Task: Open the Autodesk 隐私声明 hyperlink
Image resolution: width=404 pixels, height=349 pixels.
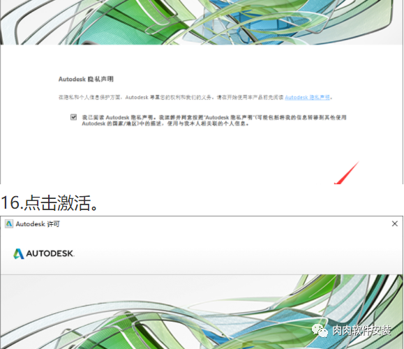Action: (308, 98)
